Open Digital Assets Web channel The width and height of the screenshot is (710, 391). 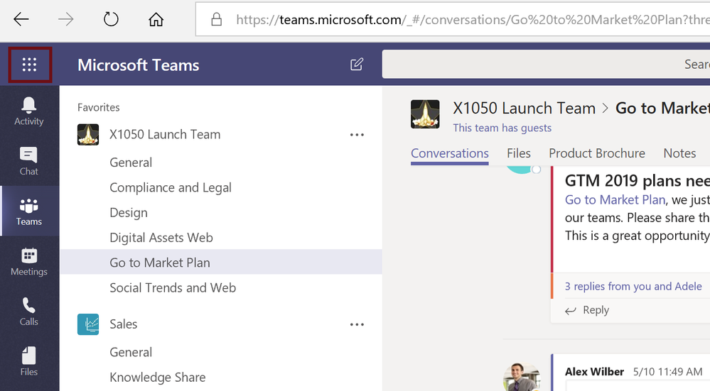(x=161, y=238)
